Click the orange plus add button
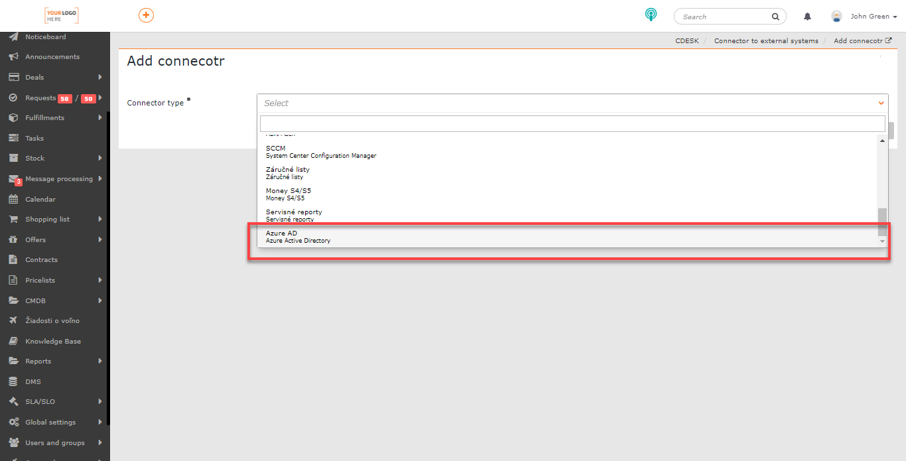This screenshot has height=461, width=906. point(146,15)
